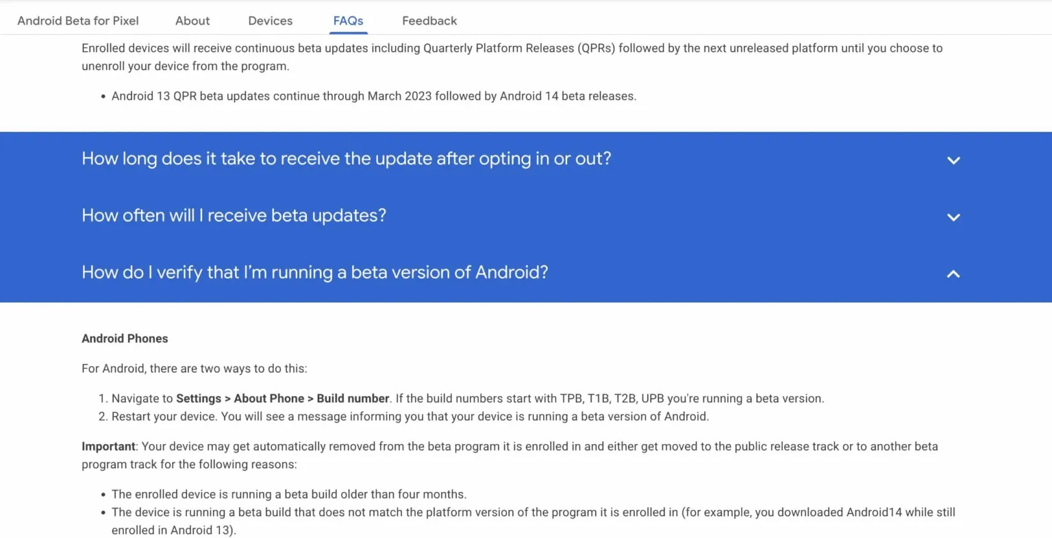Open the Feedback tab
The height and width of the screenshot is (538, 1052).
point(429,21)
